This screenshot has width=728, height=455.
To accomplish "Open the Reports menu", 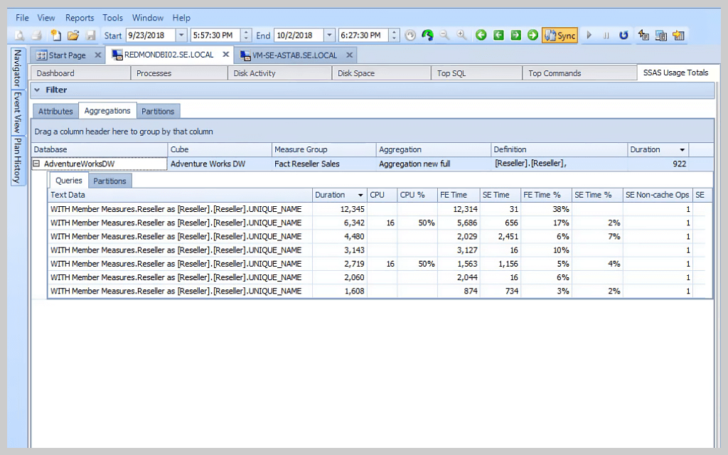I will 80,18.
